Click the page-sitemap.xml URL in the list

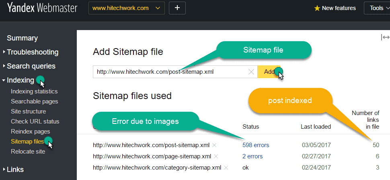[x=152, y=156]
